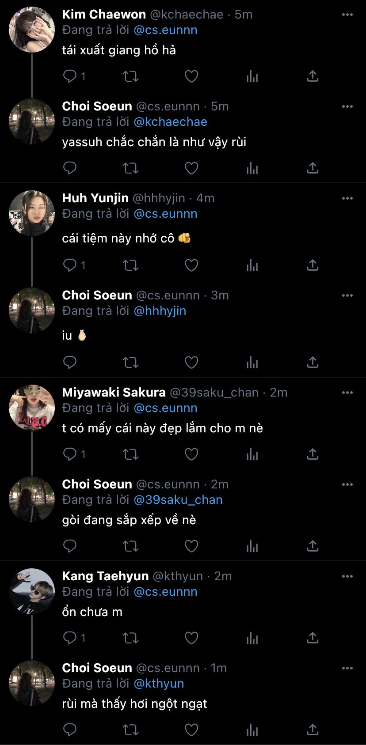Image resolution: width=366 pixels, height=745 pixels.
Task: Like Kang Taehyun's 'ổn chưa m' tweet
Action: (191, 638)
